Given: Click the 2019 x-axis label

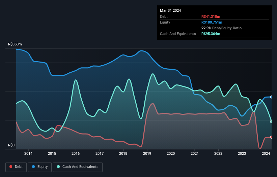Looking at the screenshot, I should [147, 153].
